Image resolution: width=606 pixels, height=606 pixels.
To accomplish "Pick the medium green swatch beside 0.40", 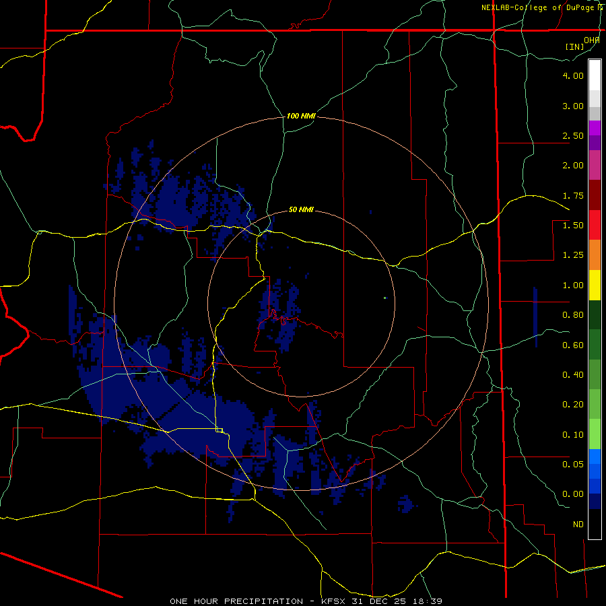I will (x=595, y=374).
